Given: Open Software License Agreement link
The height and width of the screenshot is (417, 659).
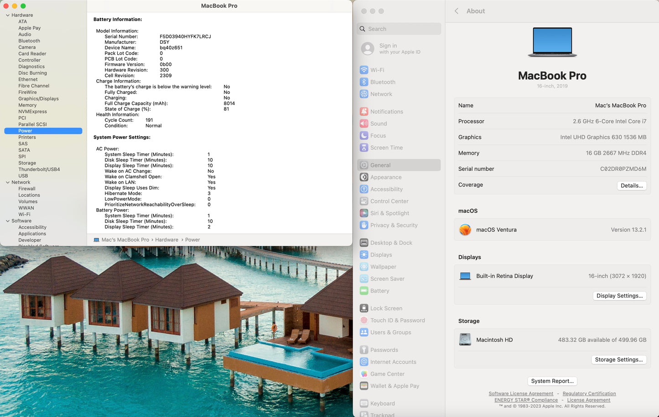Looking at the screenshot, I should (520, 394).
